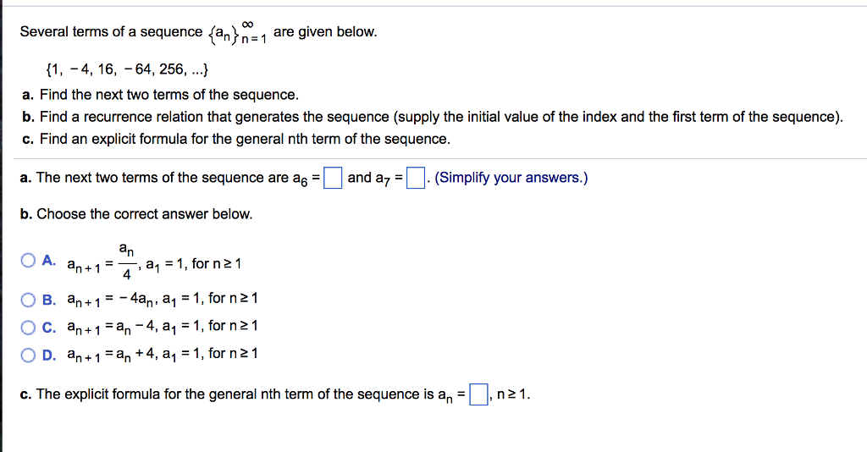Click the an over 4 fraction formula

click(127, 262)
